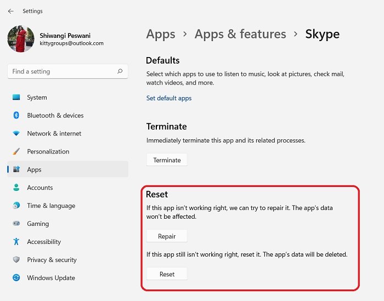Screen dimensions: 384x301
Task: Click the Accessibility figure icon
Action: (x=16, y=242)
